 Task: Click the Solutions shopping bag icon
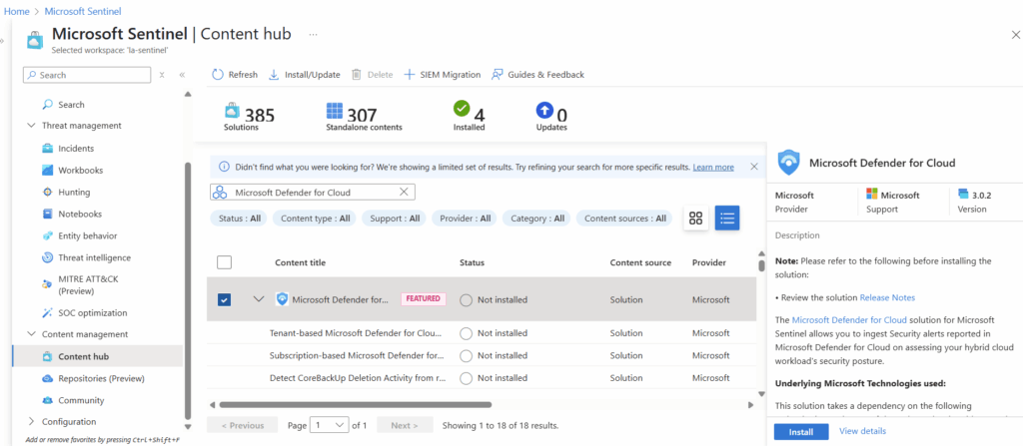tap(232, 110)
